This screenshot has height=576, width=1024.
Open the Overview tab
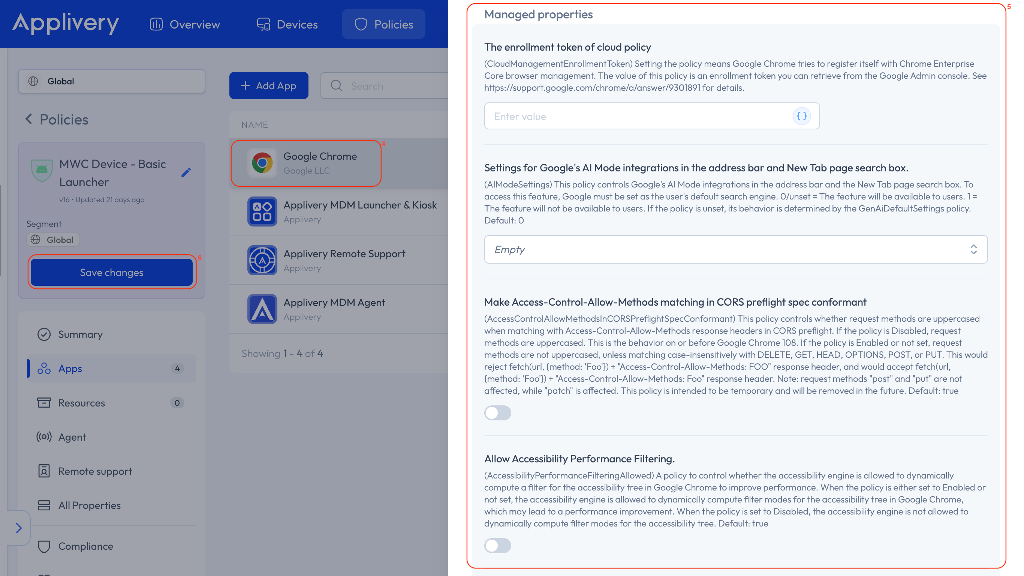(x=185, y=24)
